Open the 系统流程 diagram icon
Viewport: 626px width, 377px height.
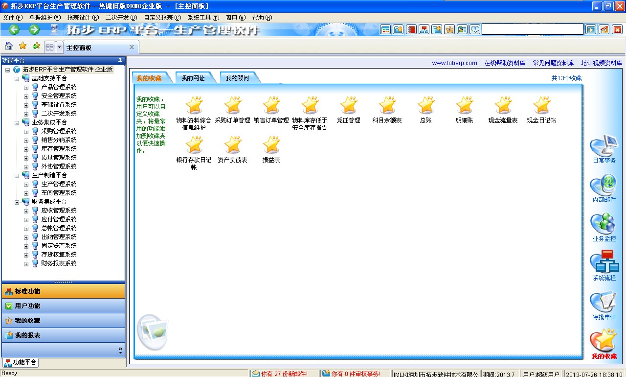tap(604, 263)
